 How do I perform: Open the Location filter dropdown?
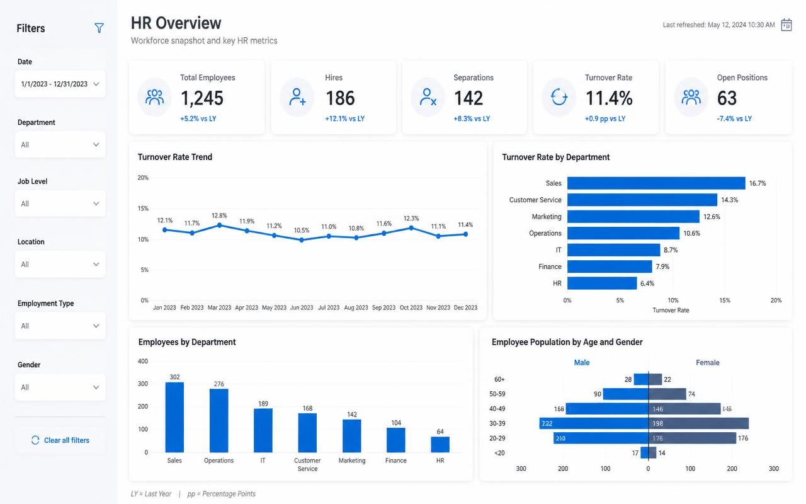pos(60,264)
